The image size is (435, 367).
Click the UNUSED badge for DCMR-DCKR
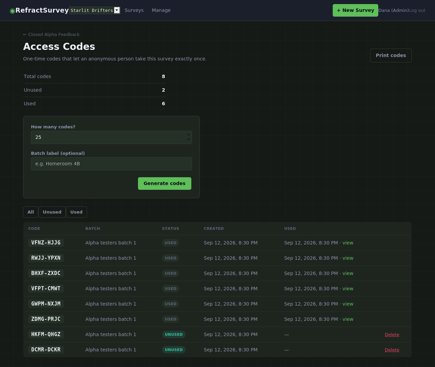pos(174,350)
